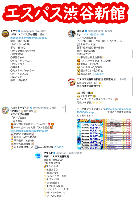The height and width of the screenshot is (199, 133).
Task: Expand スロッターギルド tweet with さらに表 link
Action: coord(59,147)
